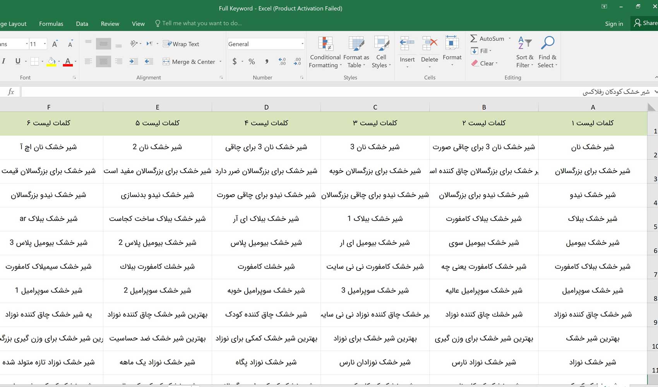Click Share button
Screen dimensions: 658x387
(x=645, y=23)
